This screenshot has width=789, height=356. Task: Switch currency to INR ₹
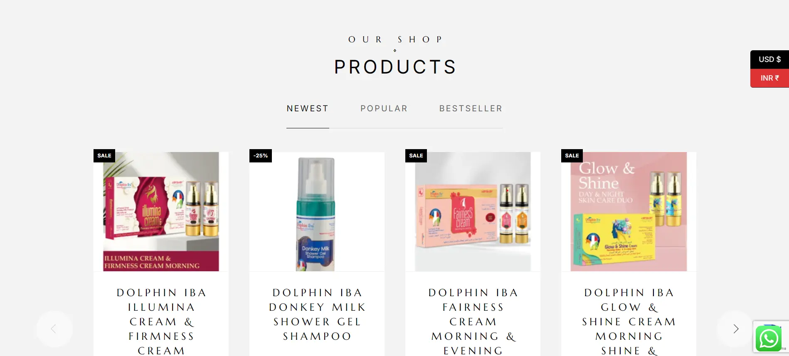coord(769,78)
